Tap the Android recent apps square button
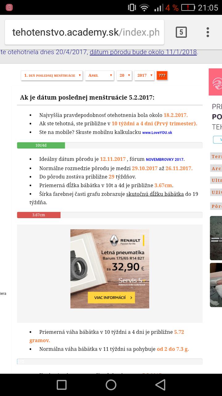Viewport: 222px width, 396px height. point(62,385)
